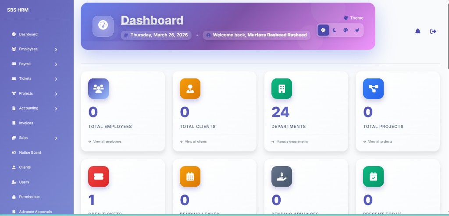The height and width of the screenshot is (216, 449).
Task: Click the Dashboard page heading
Action: click(x=152, y=20)
